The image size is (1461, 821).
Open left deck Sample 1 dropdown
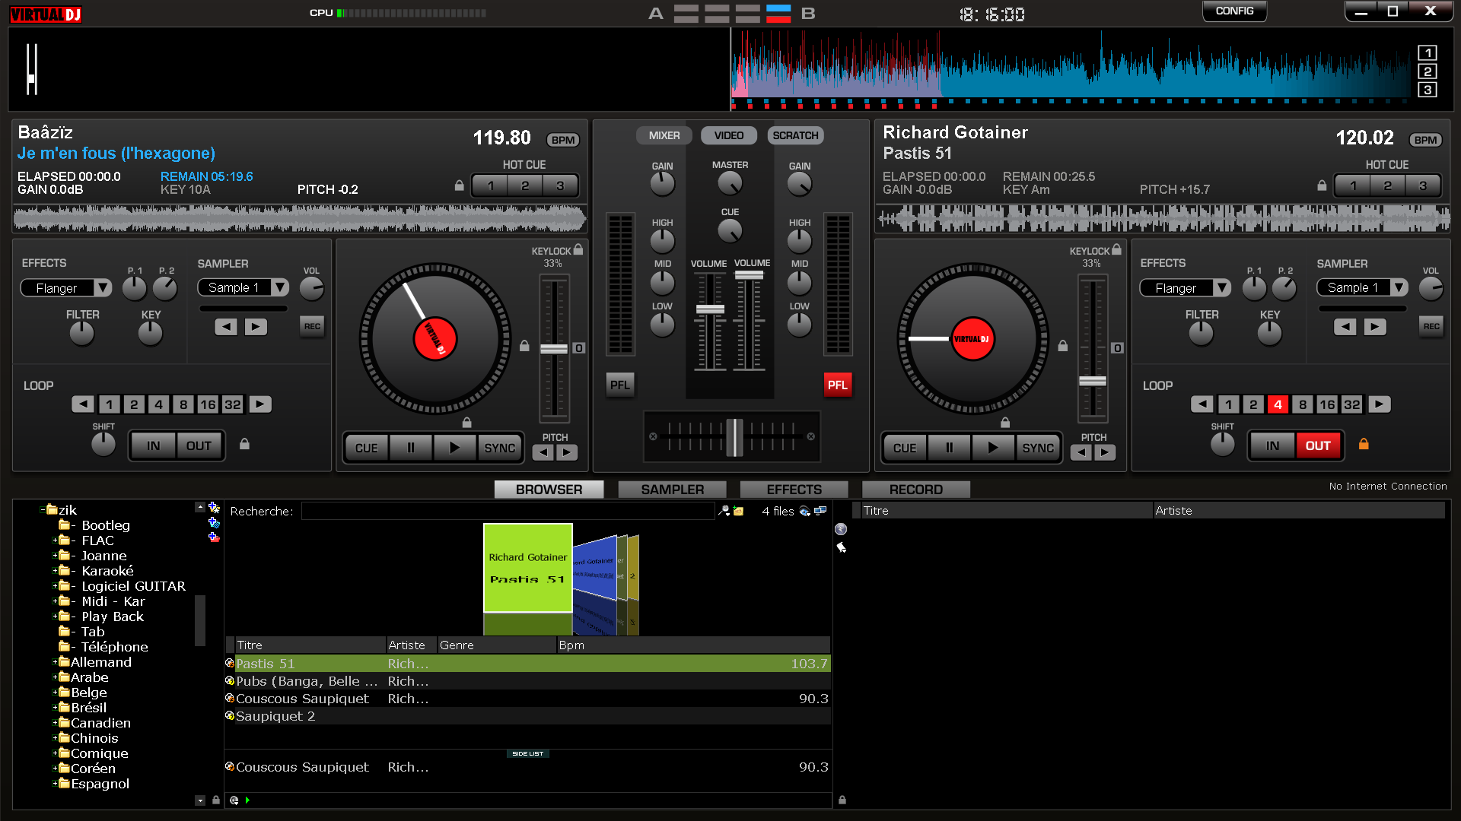pos(281,287)
